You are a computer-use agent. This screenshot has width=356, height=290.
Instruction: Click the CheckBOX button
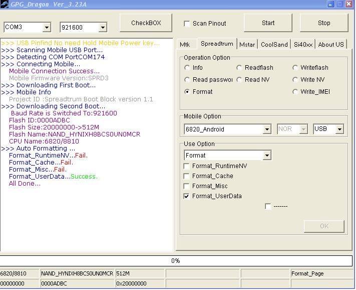point(146,23)
